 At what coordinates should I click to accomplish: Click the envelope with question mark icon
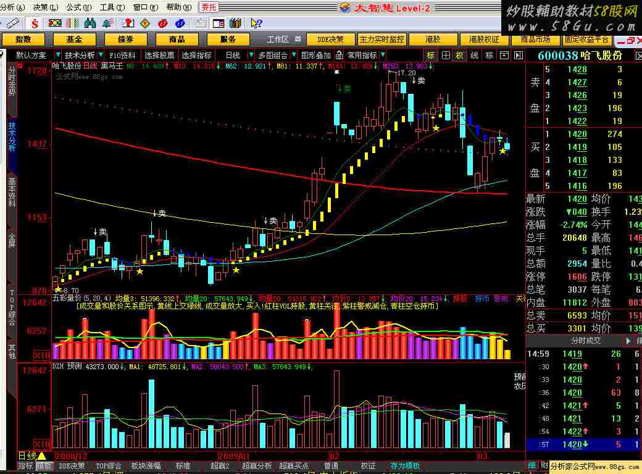point(128,23)
